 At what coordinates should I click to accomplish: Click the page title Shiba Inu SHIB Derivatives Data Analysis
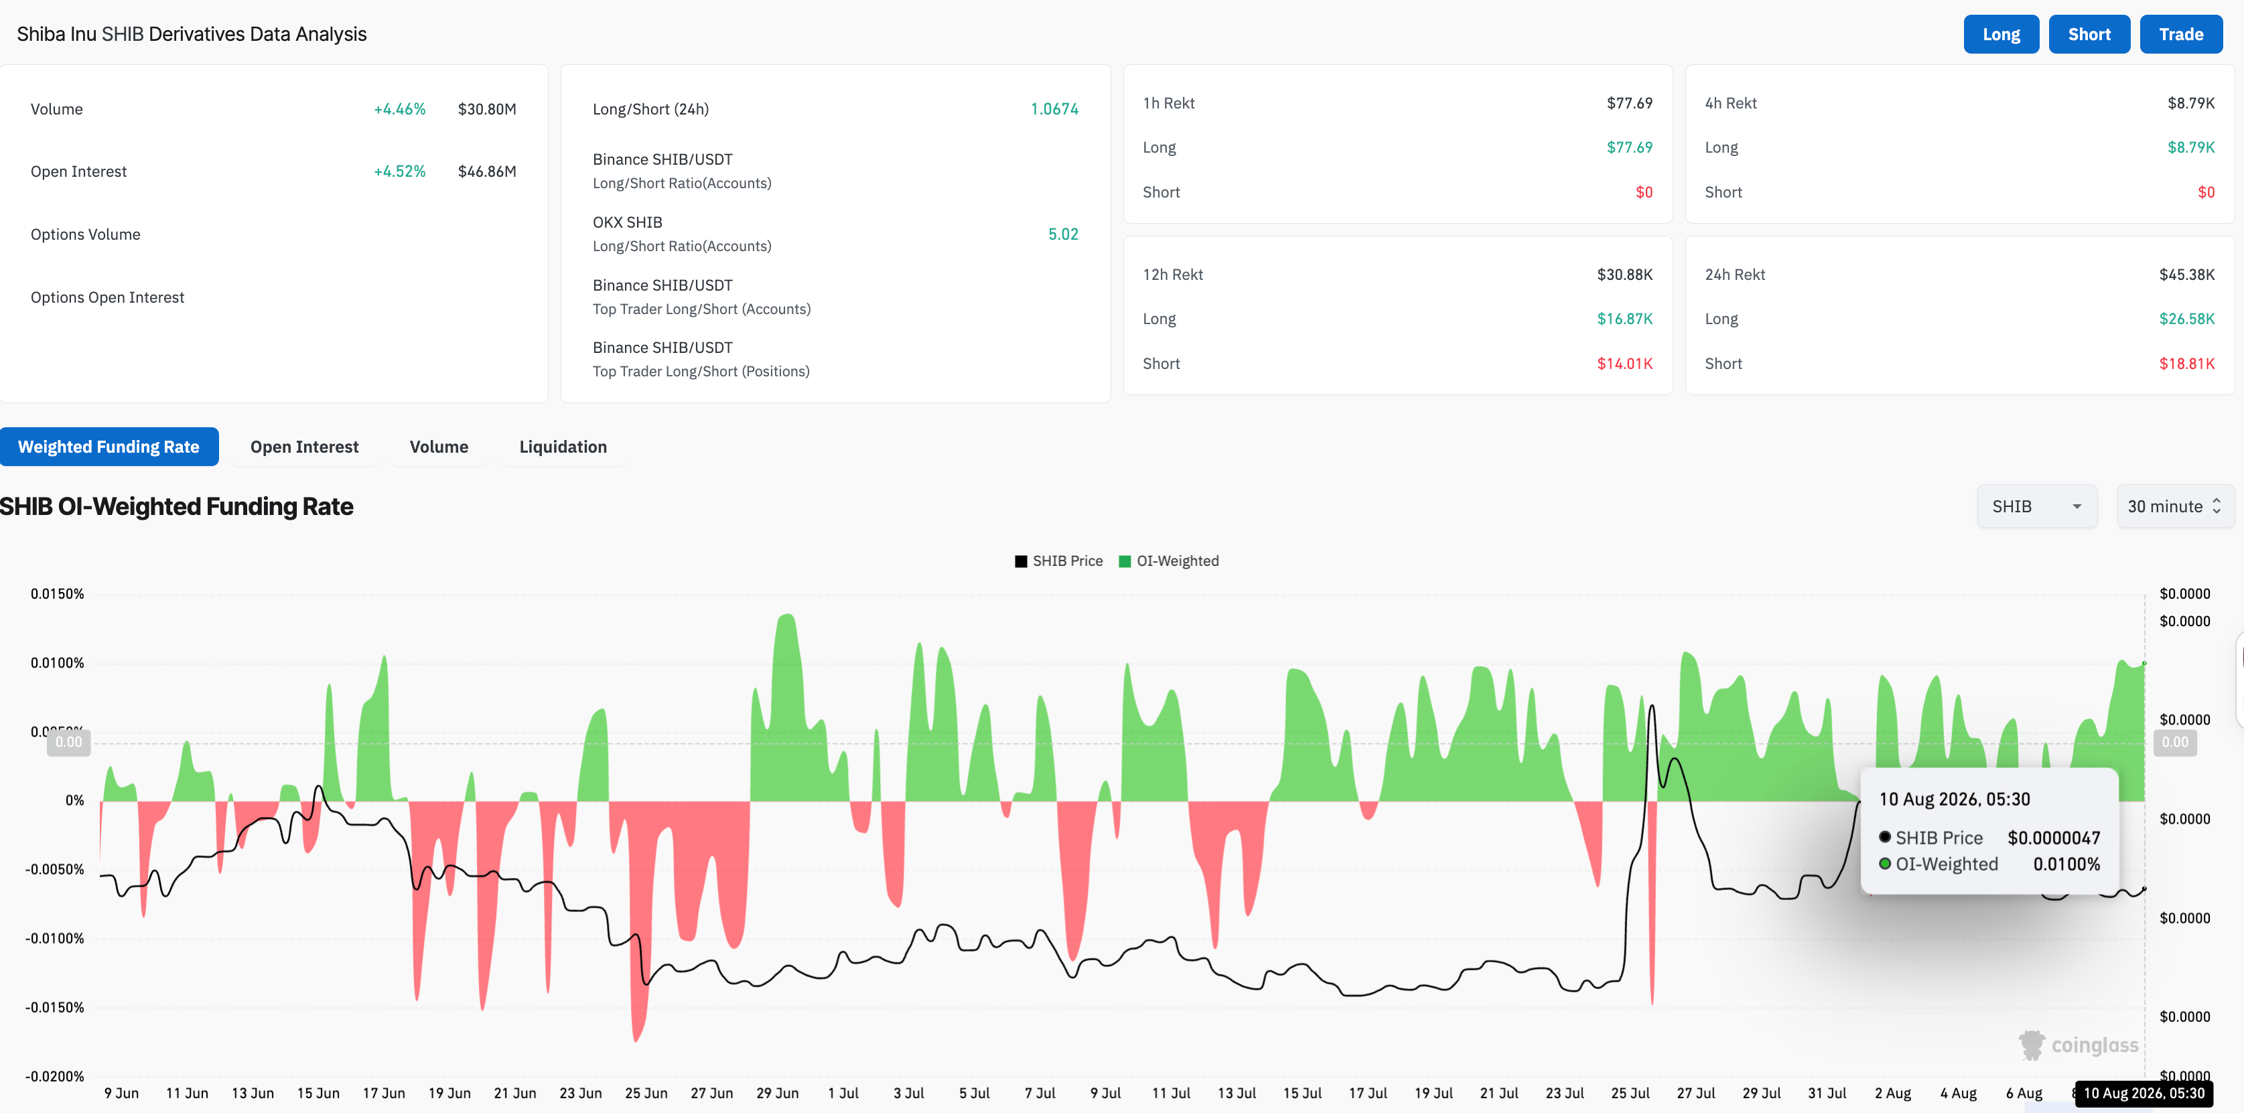[x=192, y=34]
